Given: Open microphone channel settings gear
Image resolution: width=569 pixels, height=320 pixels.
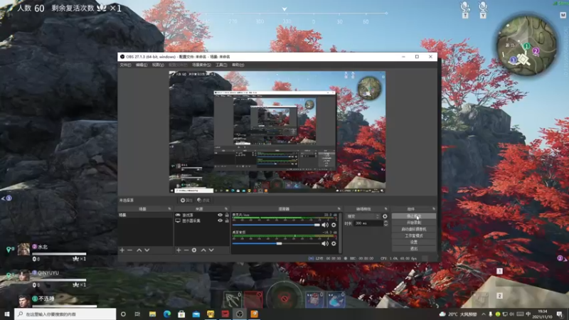Looking at the screenshot, I should pyautogui.click(x=334, y=225).
